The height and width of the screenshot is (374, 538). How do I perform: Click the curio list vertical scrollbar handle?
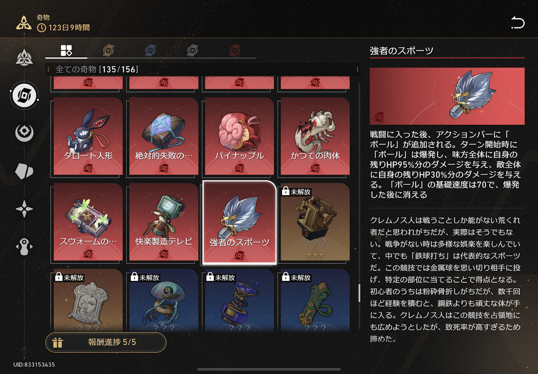pyautogui.click(x=359, y=293)
